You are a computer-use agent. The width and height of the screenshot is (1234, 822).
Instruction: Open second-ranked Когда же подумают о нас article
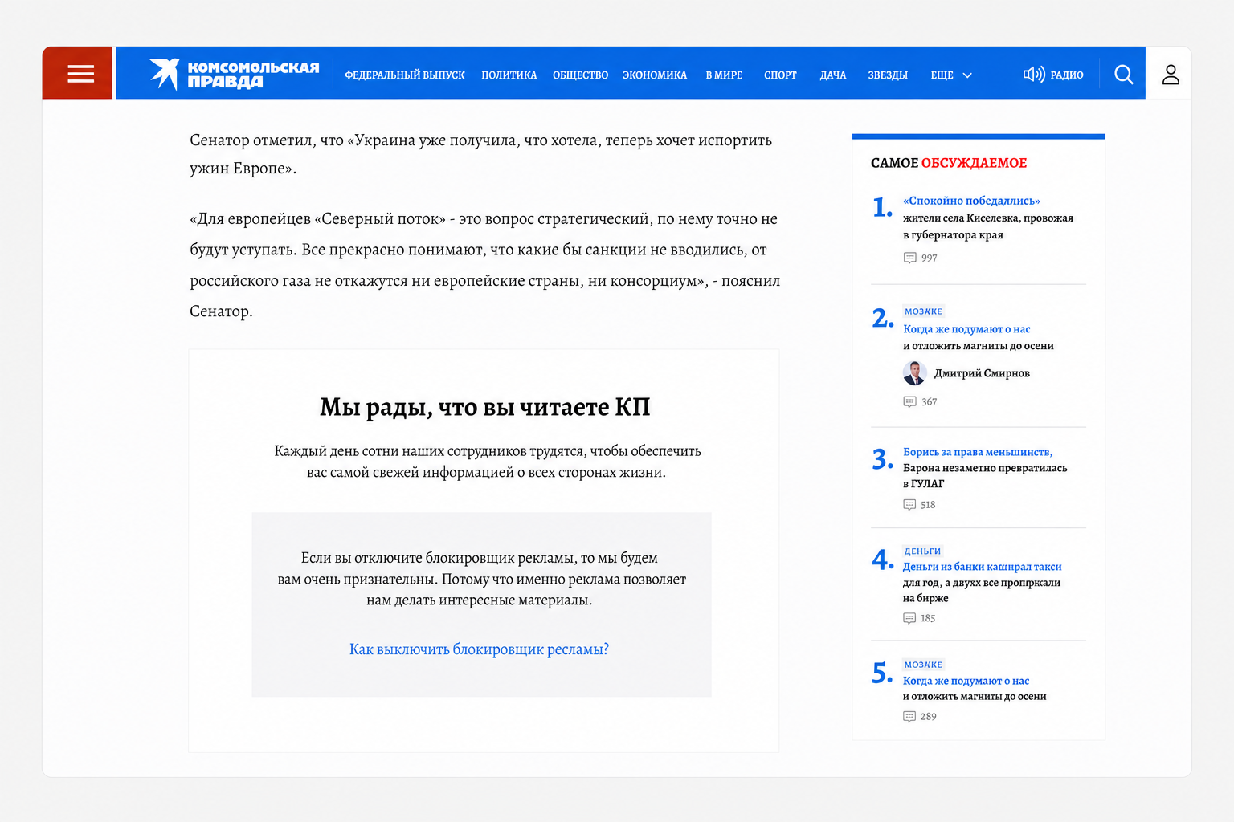(x=966, y=329)
